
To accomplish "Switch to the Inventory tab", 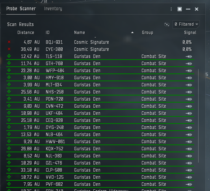I will pos(53,9).
